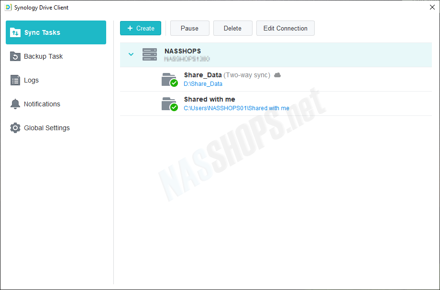Select the Shared with me task

point(276,104)
